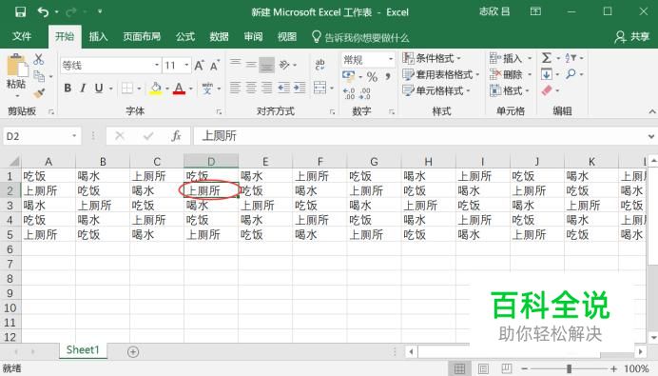Decrease decimal places

[x=365, y=93]
